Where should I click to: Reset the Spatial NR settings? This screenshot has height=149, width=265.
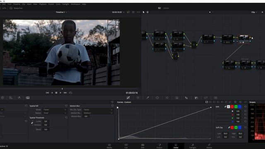[66, 106]
